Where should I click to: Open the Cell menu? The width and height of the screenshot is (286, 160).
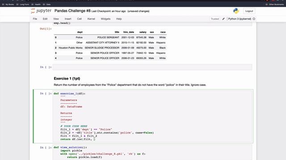pos(79,19)
